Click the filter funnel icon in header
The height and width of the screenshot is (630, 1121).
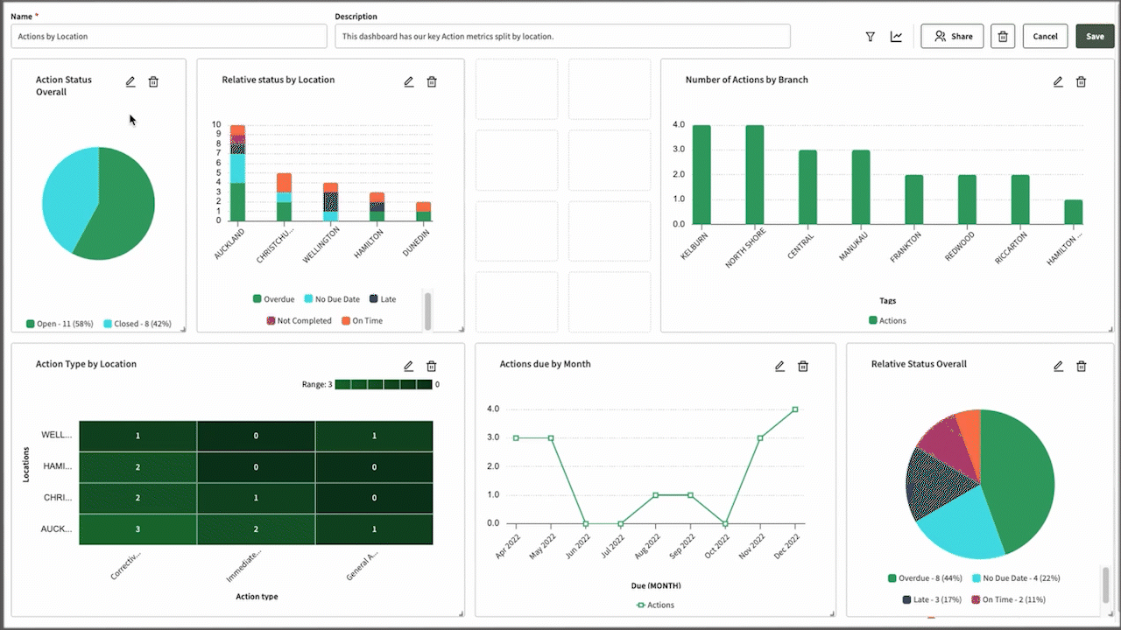click(870, 37)
